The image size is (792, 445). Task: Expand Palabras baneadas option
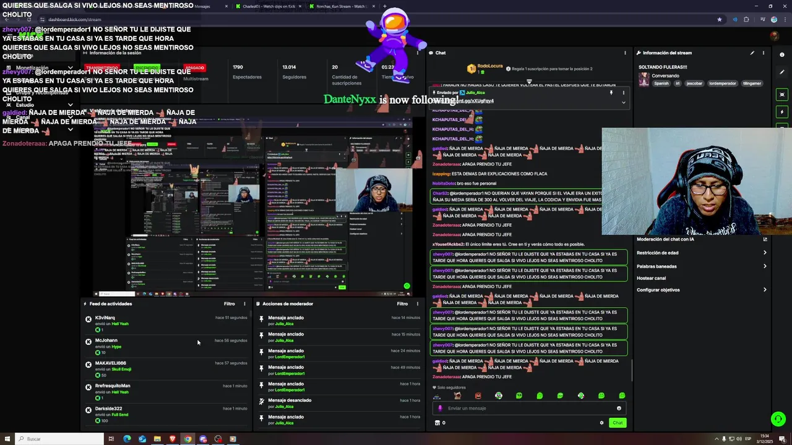click(702, 266)
